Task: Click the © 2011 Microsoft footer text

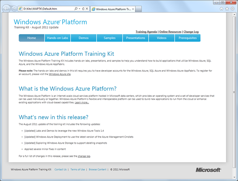Action: [x=120, y=169]
